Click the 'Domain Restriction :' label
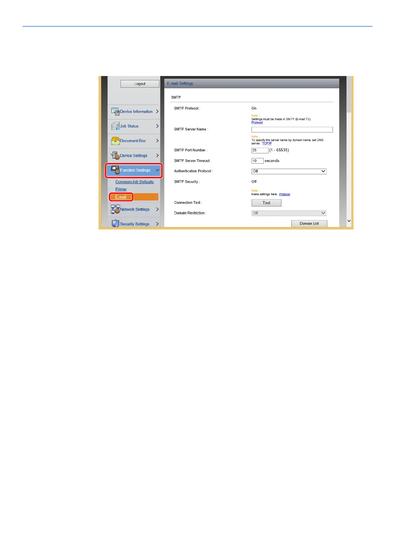 pyautogui.click(x=190, y=213)
